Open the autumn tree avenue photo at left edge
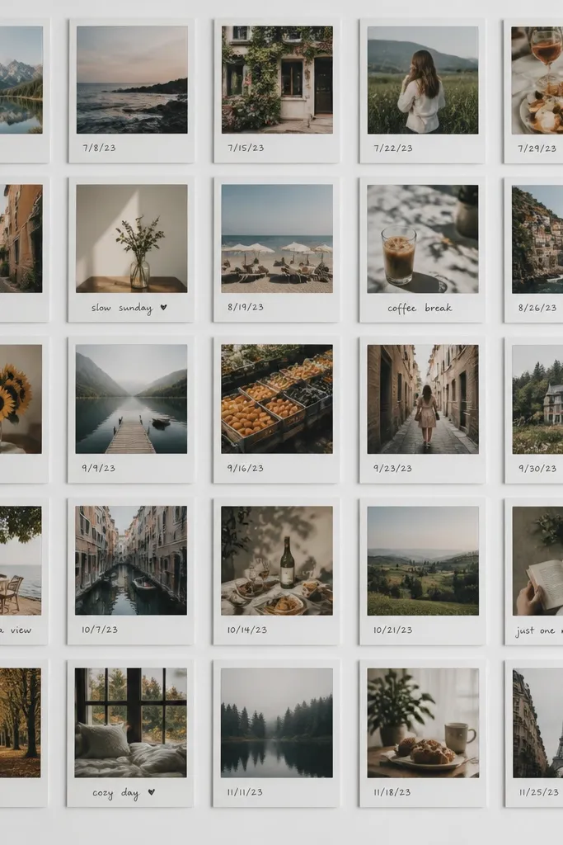The height and width of the screenshot is (845, 563). point(20,723)
